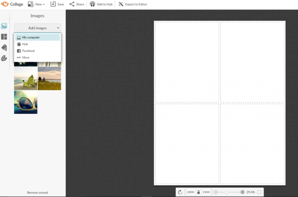Select the two people on dune thumbnail
298x197 pixels.
(49, 78)
